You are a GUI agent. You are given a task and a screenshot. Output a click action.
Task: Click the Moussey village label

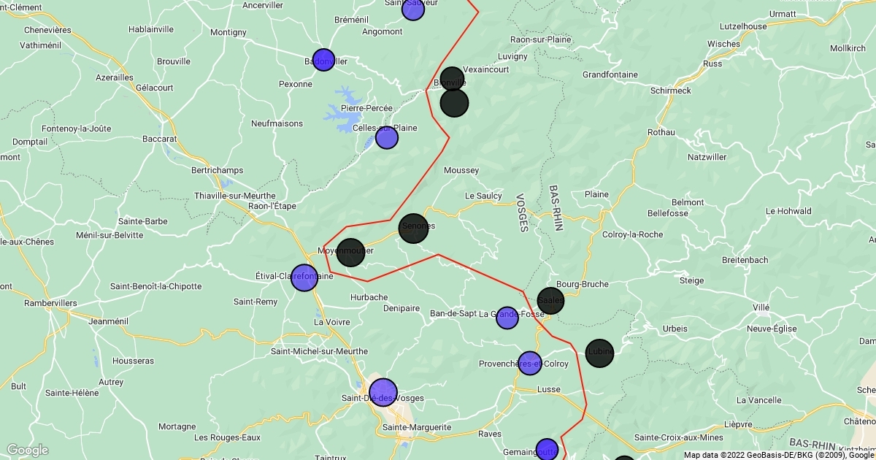coord(461,170)
